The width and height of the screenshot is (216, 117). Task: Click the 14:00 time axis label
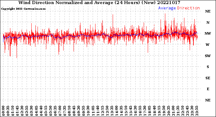116,111
